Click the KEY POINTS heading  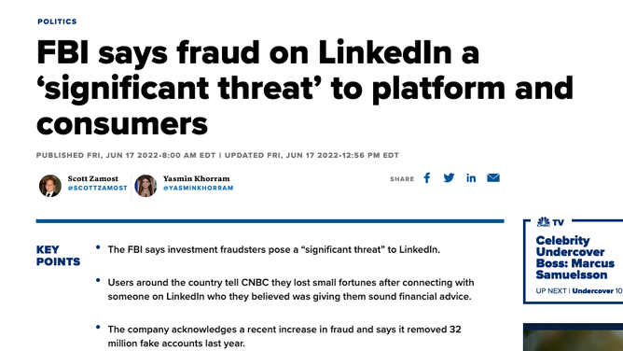[x=58, y=256]
